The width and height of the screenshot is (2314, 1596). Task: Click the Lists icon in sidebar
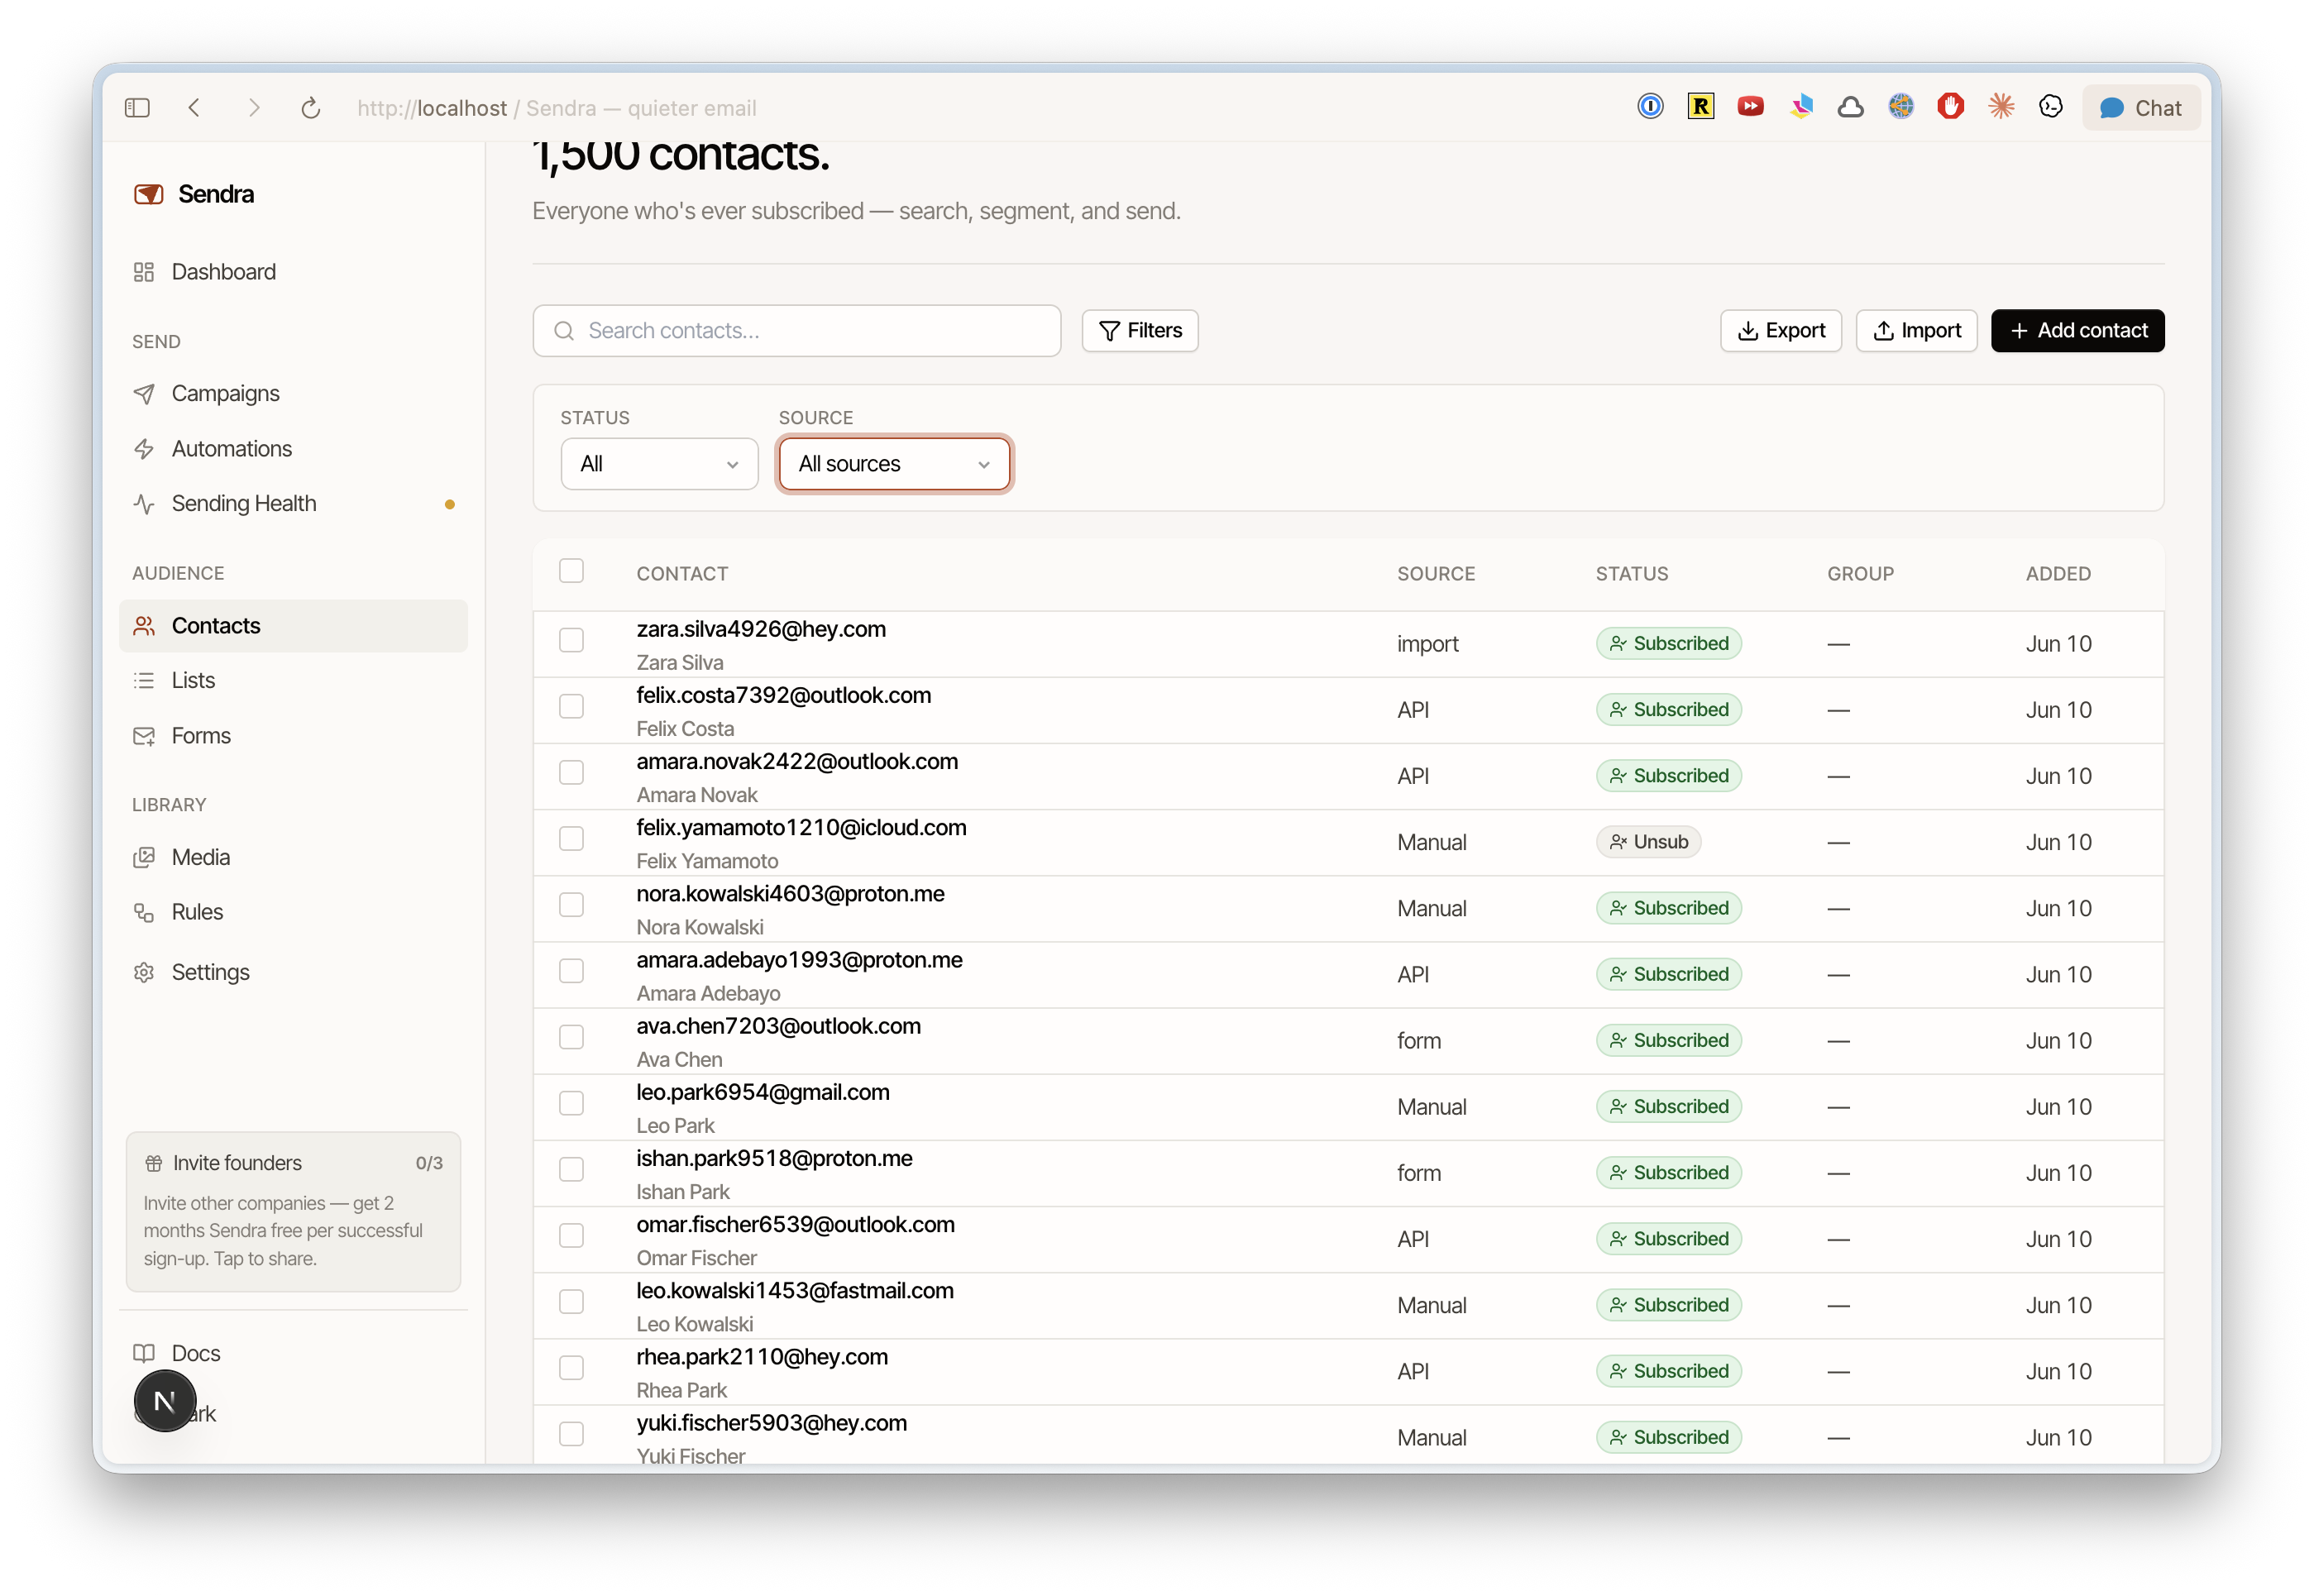pos(144,680)
